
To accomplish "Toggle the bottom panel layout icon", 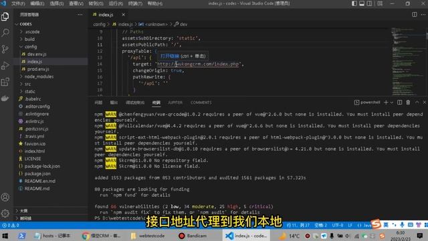I will coord(362,3).
